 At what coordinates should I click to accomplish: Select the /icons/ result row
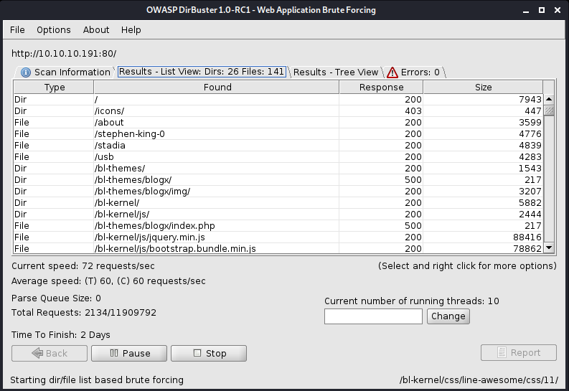(278, 111)
